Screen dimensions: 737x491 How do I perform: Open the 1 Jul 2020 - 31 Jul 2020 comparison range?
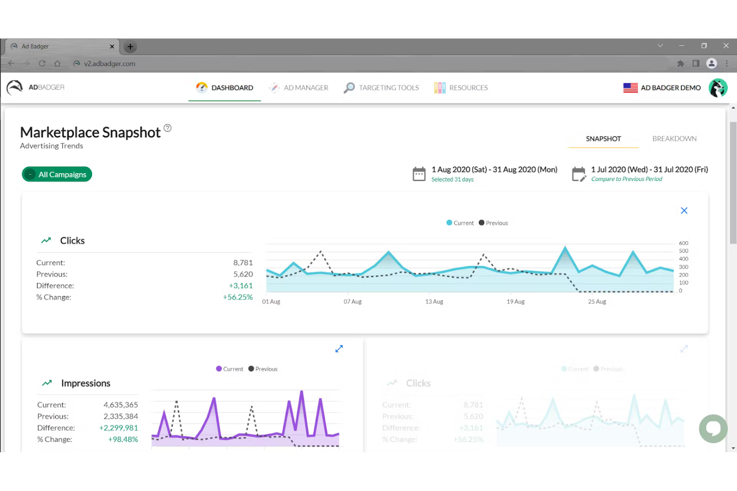pos(649,170)
